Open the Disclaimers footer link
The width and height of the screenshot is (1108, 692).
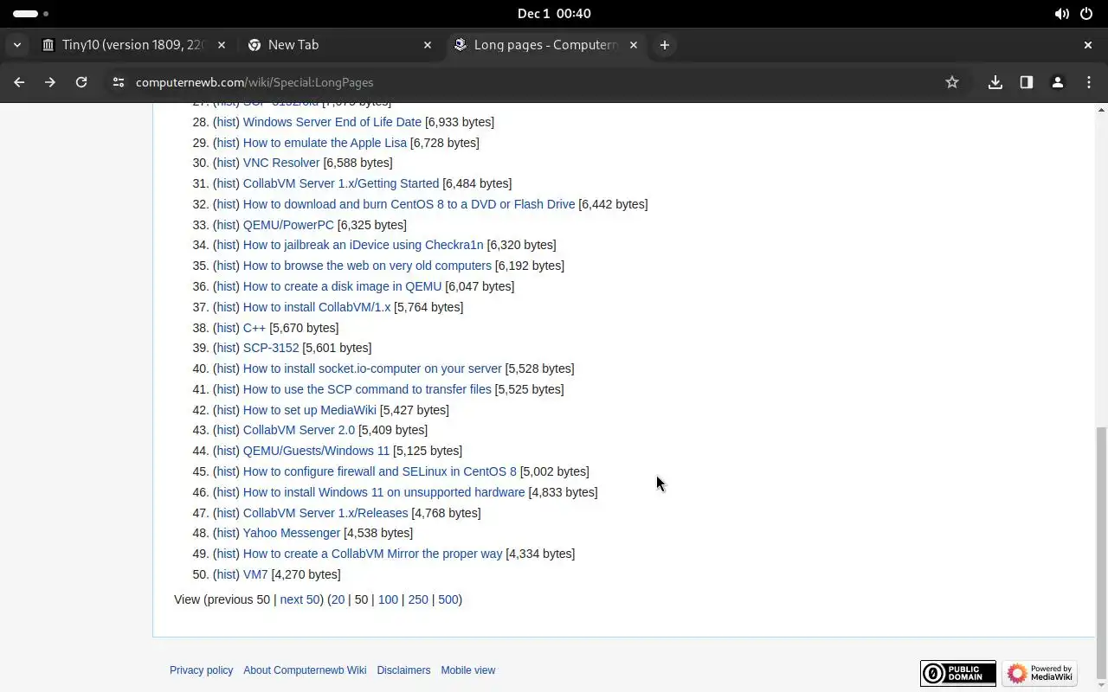pyautogui.click(x=403, y=670)
